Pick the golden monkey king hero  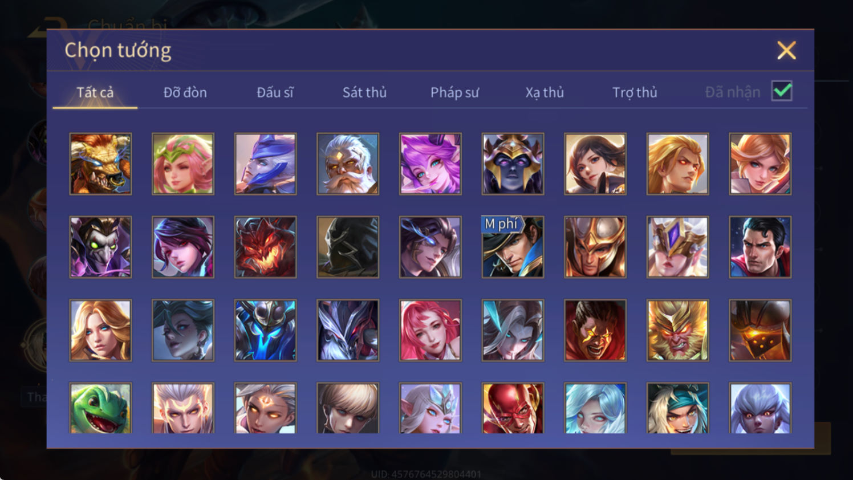[x=677, y=330]
